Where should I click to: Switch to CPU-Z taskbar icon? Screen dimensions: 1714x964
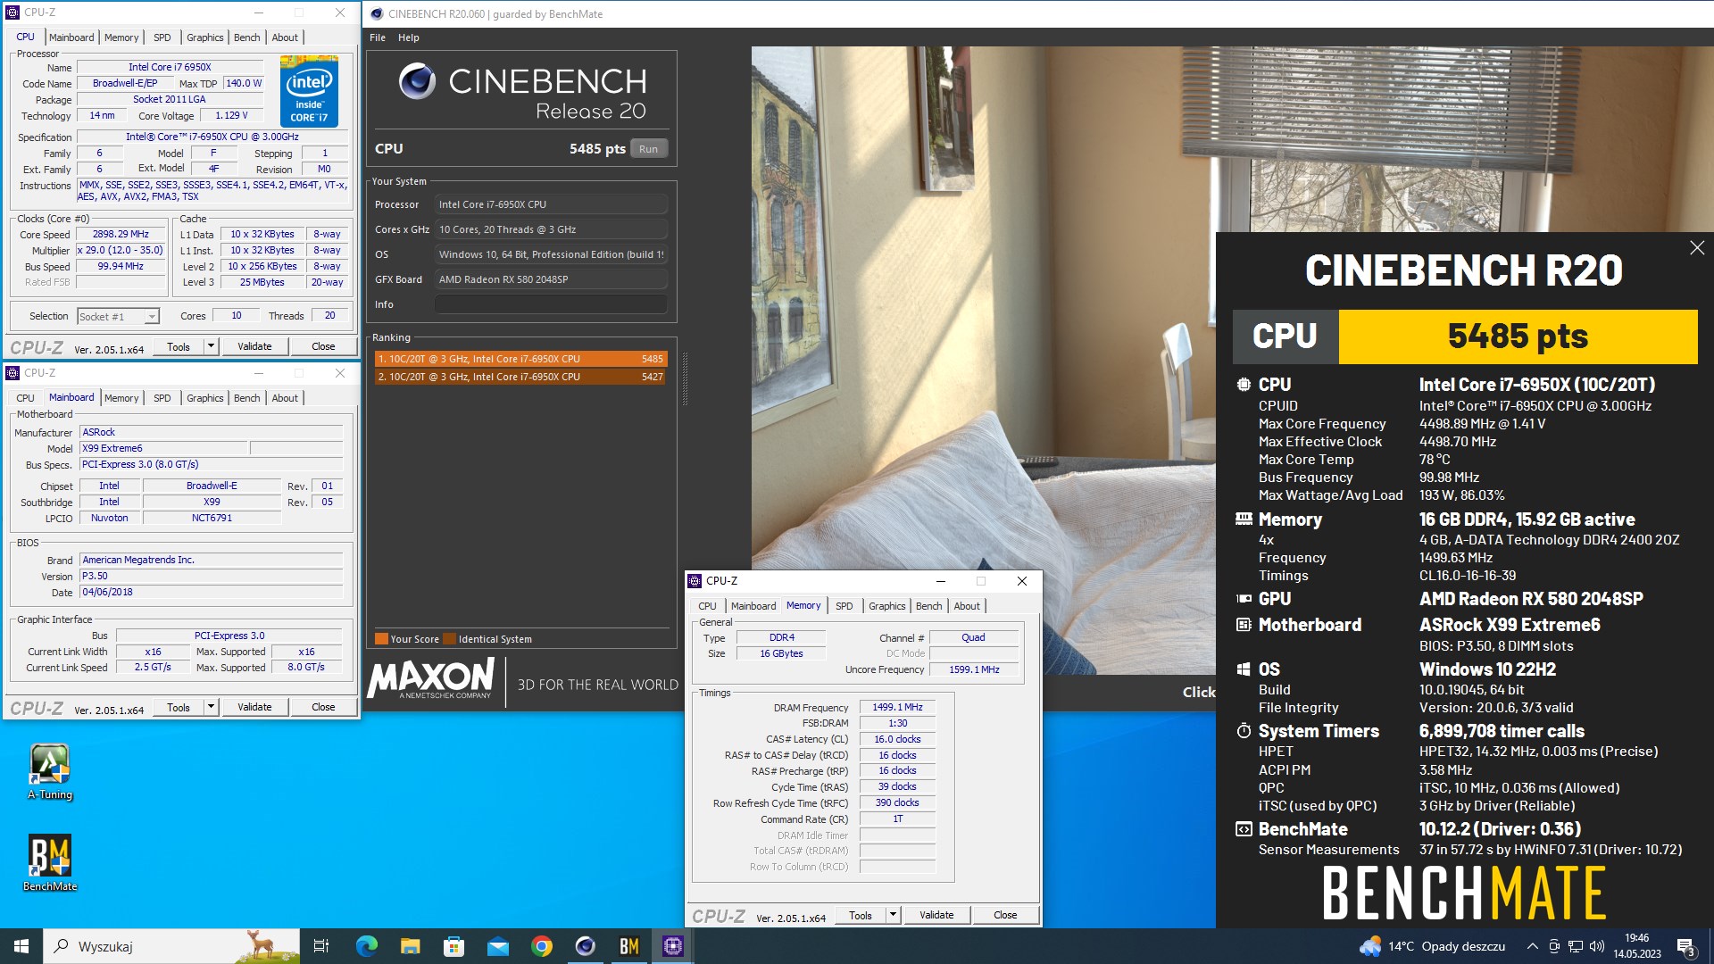(x=672, y=946)
